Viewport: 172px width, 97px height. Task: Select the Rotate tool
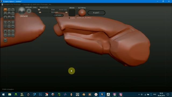pyautogui.click(x=9, y=10)
